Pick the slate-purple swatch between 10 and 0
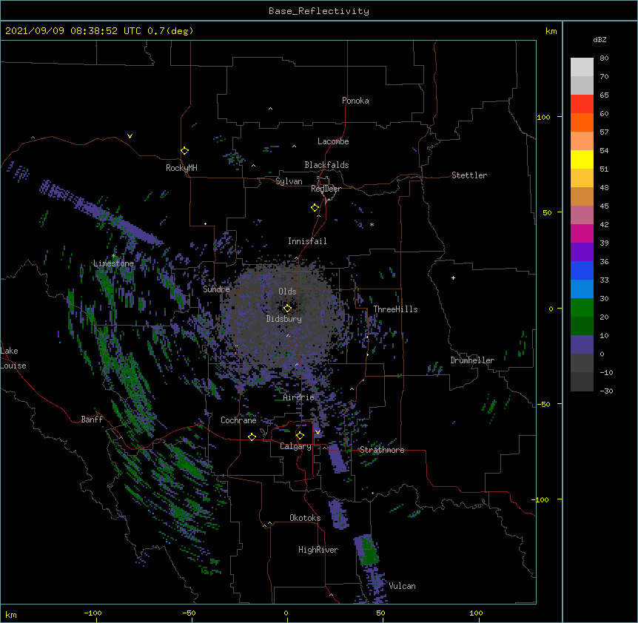 point(582,345)
